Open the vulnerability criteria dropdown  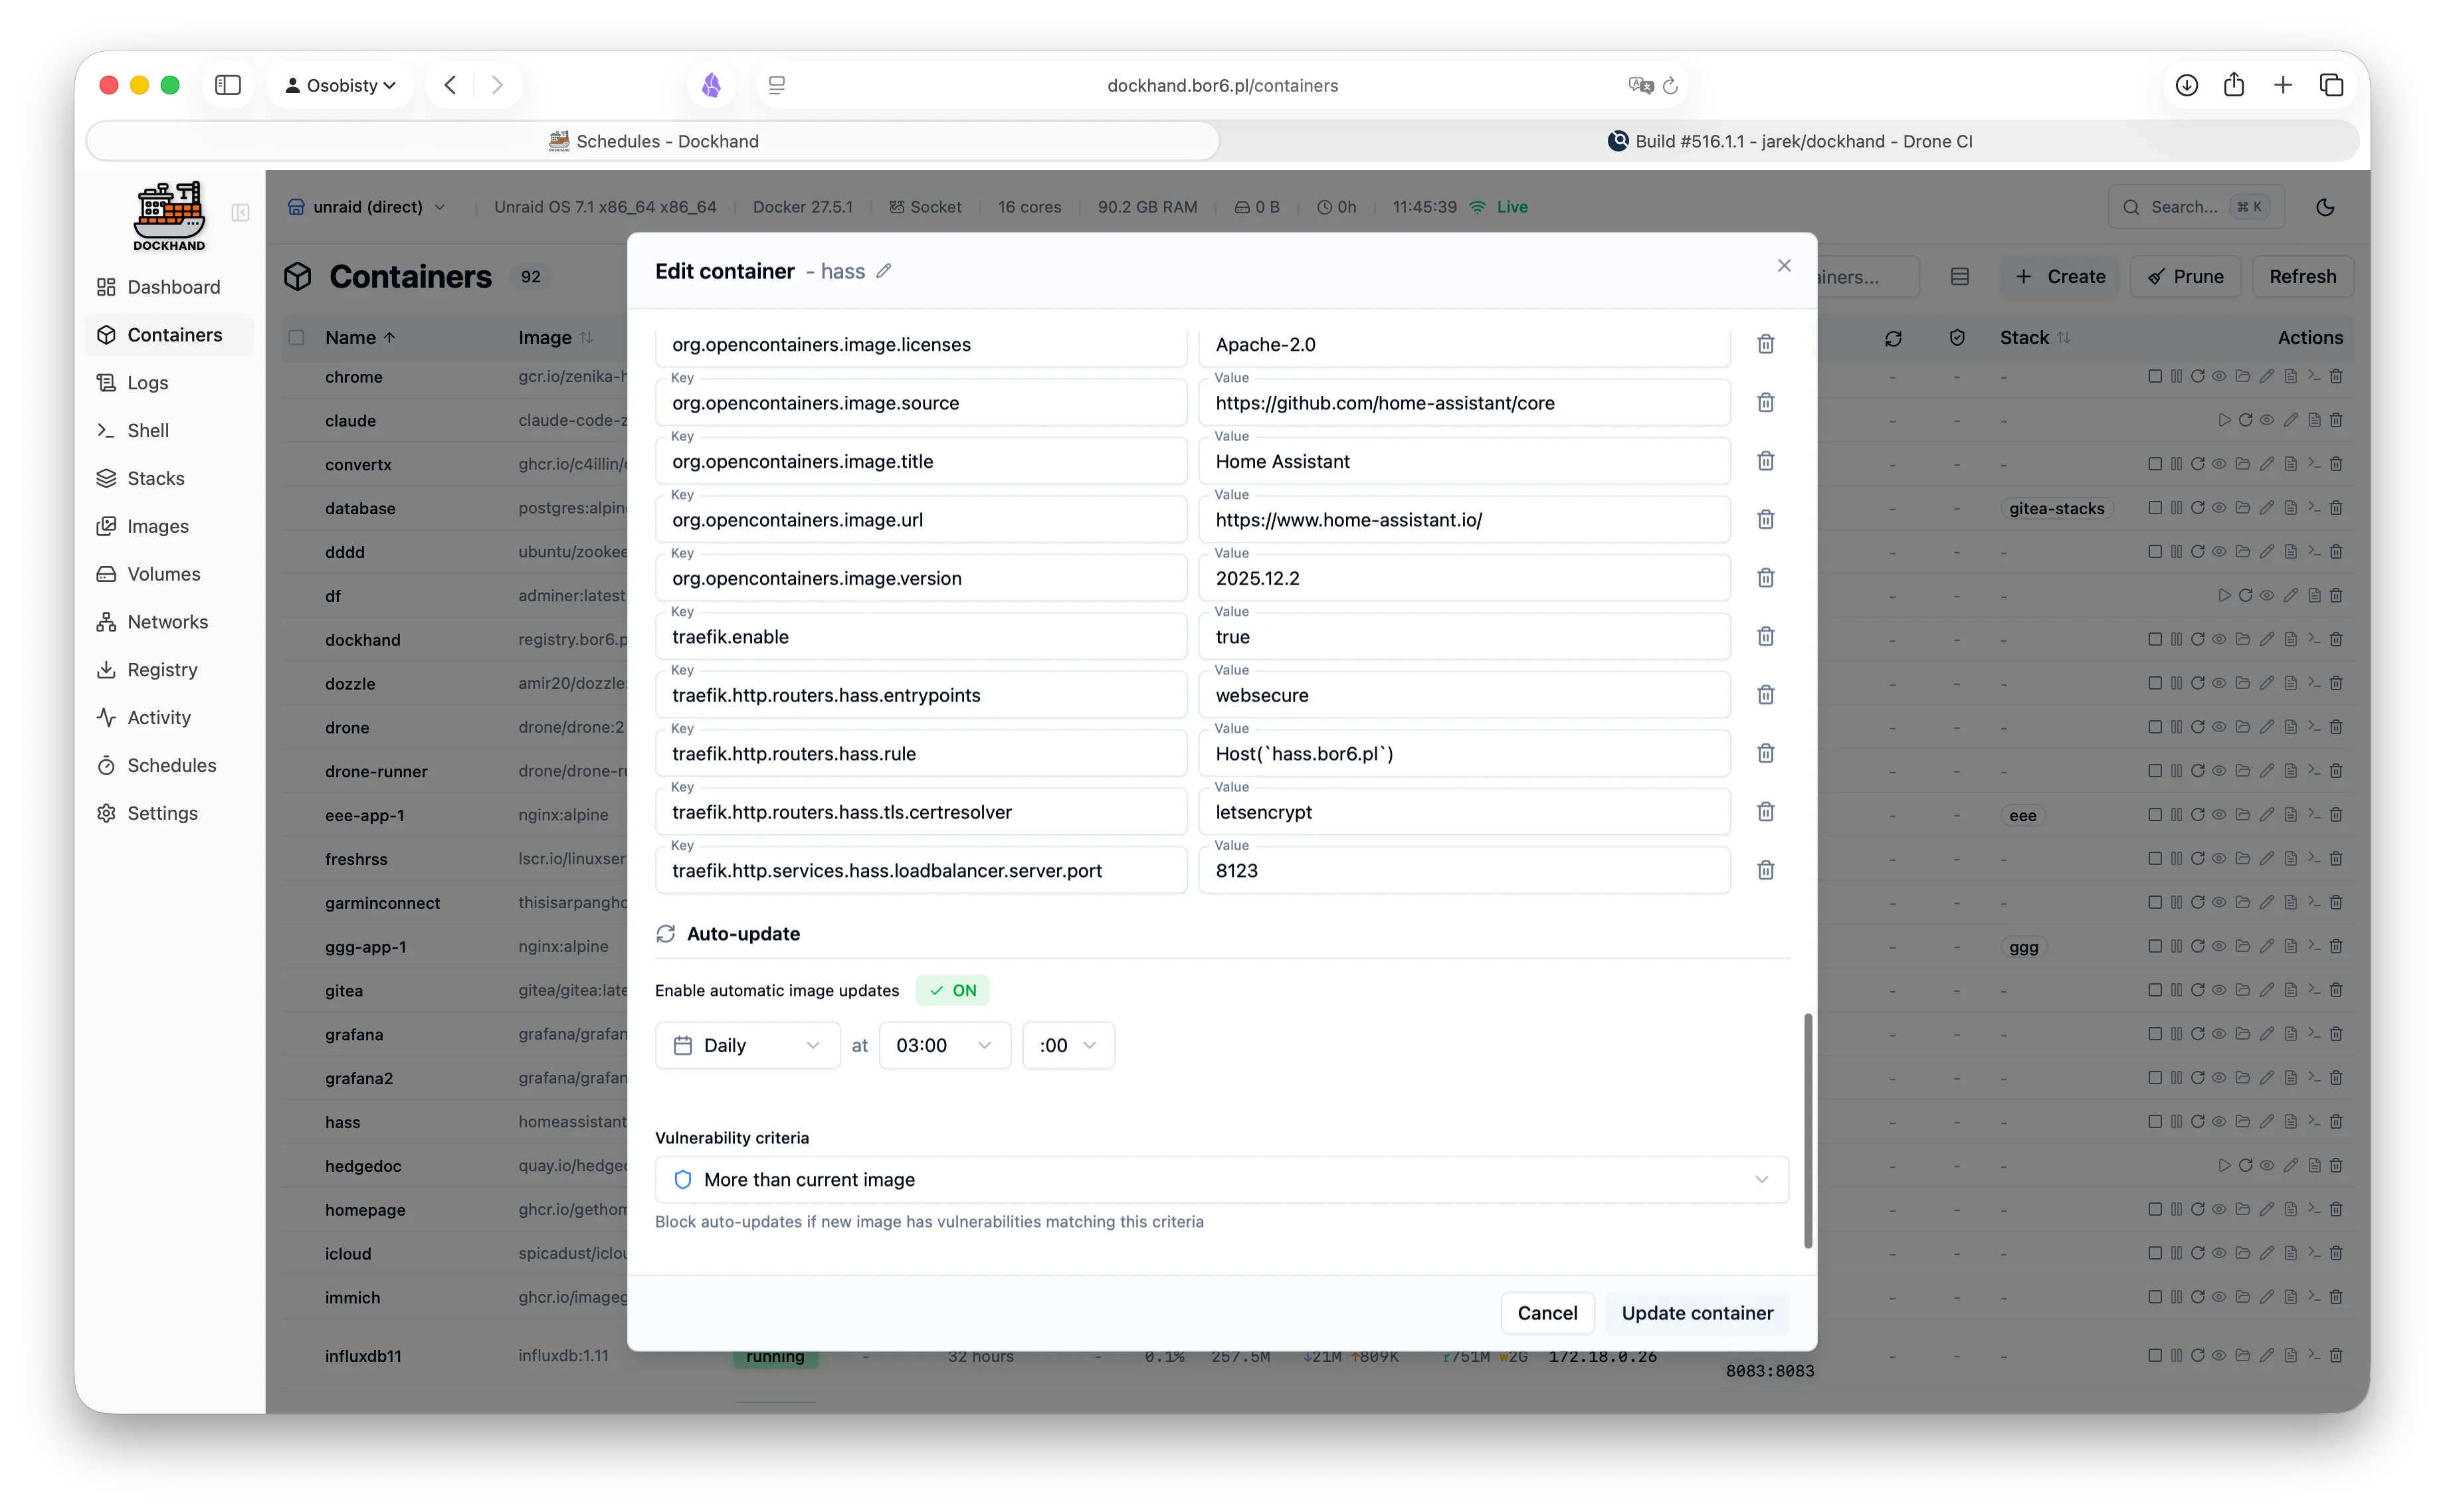pyautogui.click(x=1220, y=1180)
